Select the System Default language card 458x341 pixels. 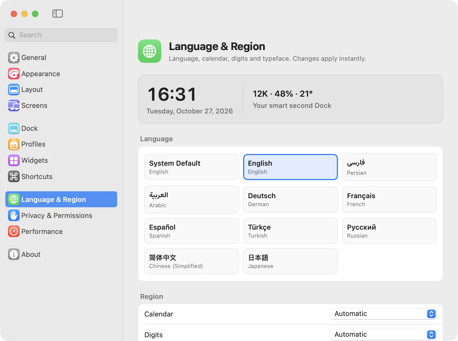click(191, 167)
